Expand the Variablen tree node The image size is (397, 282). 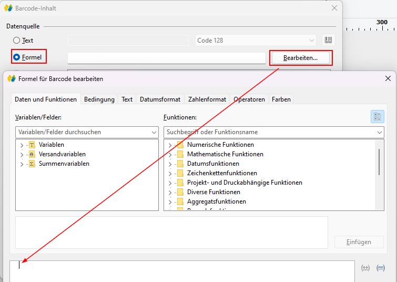22,145
